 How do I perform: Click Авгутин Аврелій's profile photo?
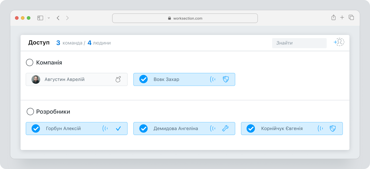pos(36,79)
